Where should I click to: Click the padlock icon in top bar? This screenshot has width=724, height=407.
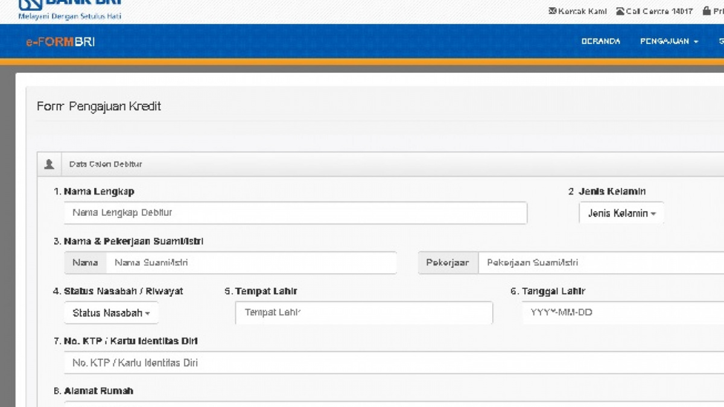tap(707, 11)
